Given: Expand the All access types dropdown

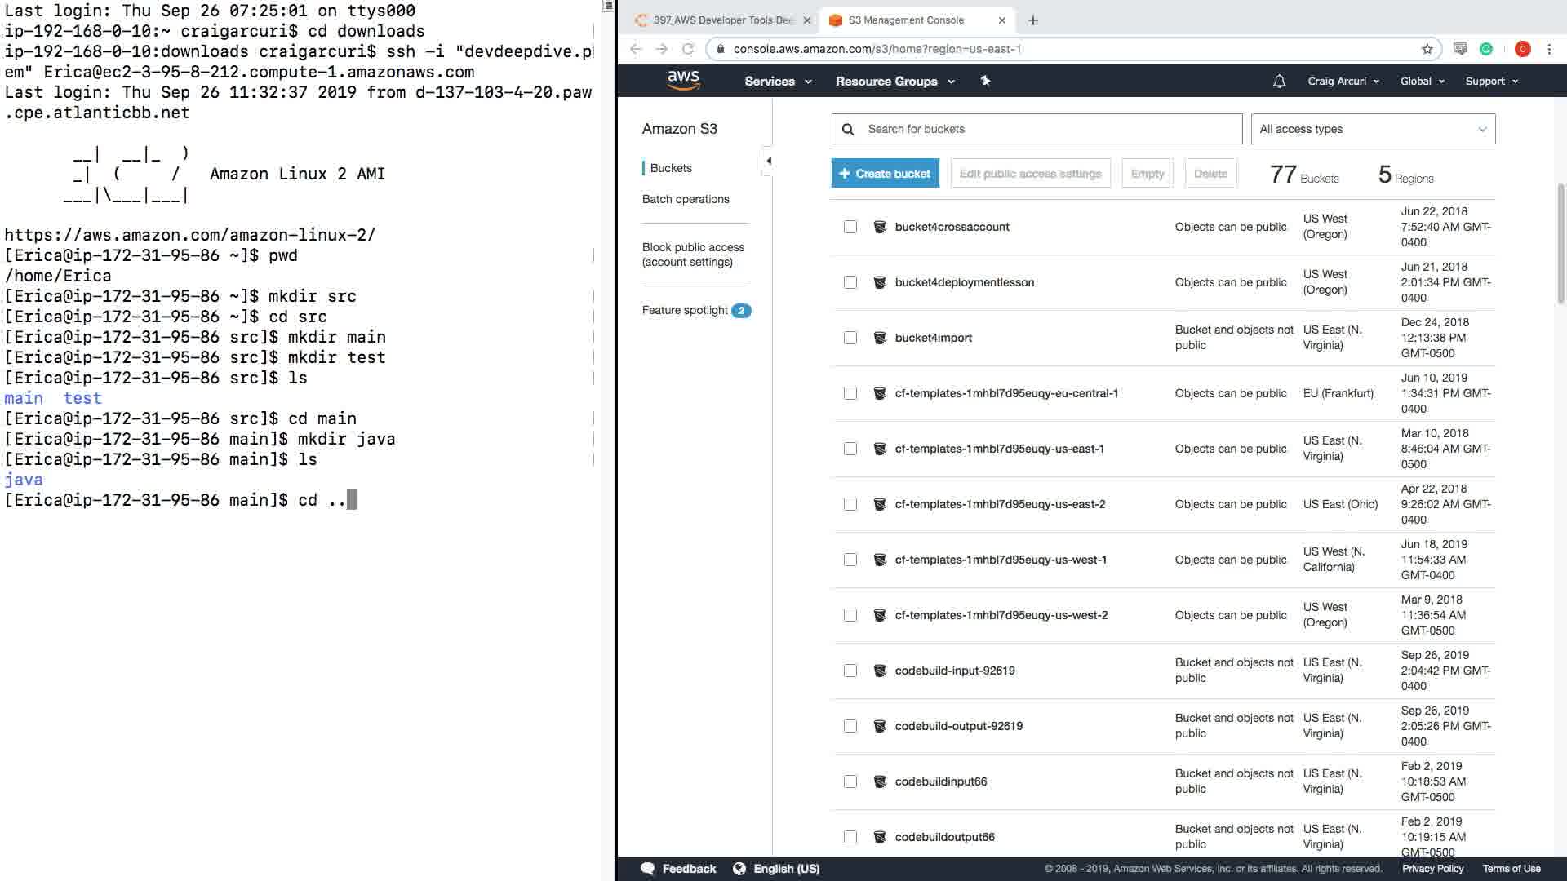Looking at the screenshot, I should click(1373, 129).
